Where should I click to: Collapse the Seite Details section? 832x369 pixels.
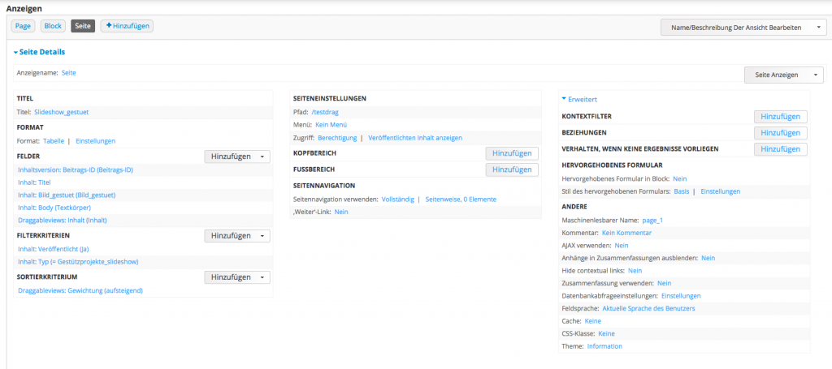[x=40, y=52]
